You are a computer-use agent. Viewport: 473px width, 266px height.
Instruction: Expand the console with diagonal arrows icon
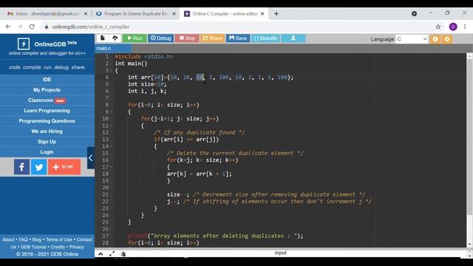tap(112, 254)
